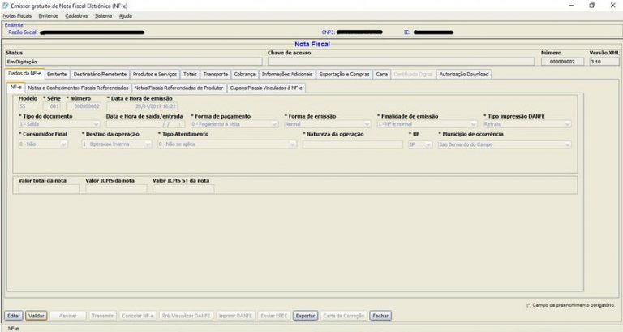This screenshot has height=332, width=623.
Task: Switch to the Emitente tab
Action: tap(57, 75)
